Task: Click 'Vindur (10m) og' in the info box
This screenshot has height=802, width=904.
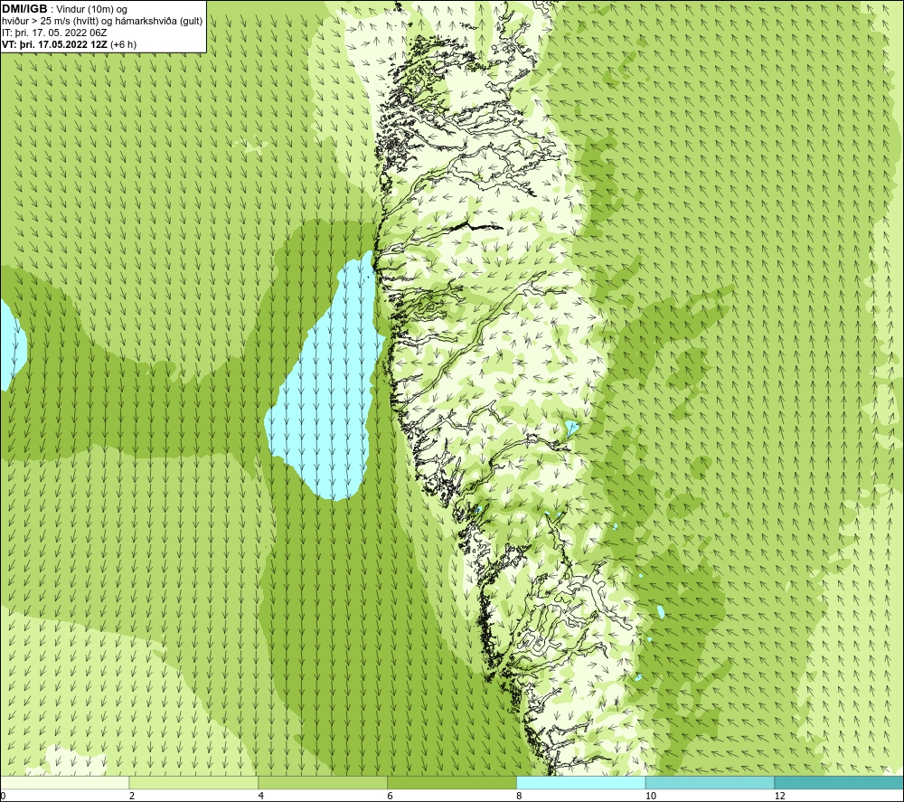Action: pyautogui.click(x=92, y=10)
